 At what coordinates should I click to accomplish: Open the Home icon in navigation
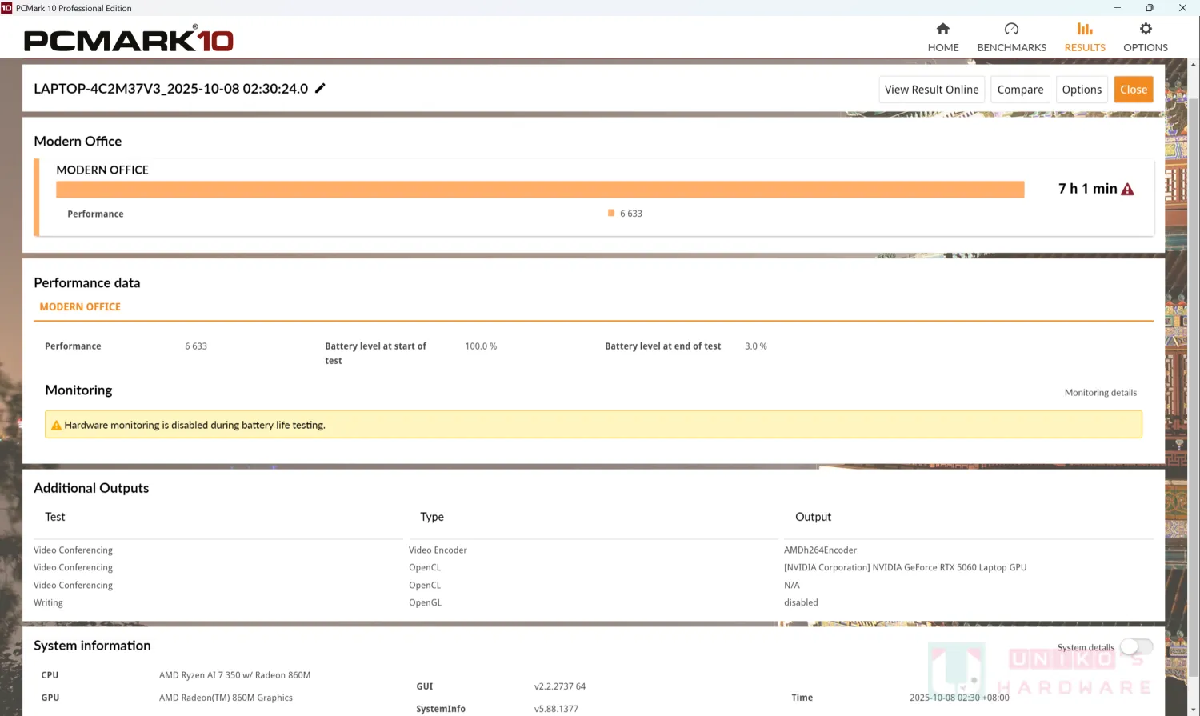coord(942,30)
